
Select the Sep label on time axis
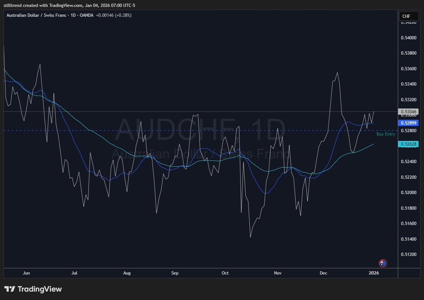[175, 273]
